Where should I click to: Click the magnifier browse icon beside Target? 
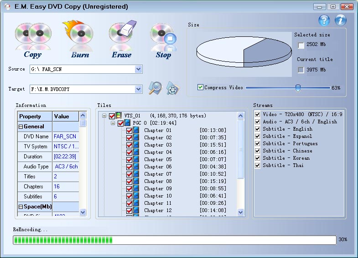[x=155, y=88]
